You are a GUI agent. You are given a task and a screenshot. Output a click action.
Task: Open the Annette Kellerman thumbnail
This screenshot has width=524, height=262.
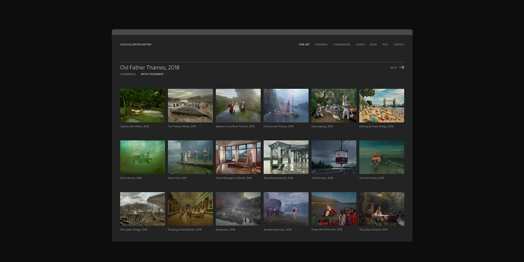(286, 209)
